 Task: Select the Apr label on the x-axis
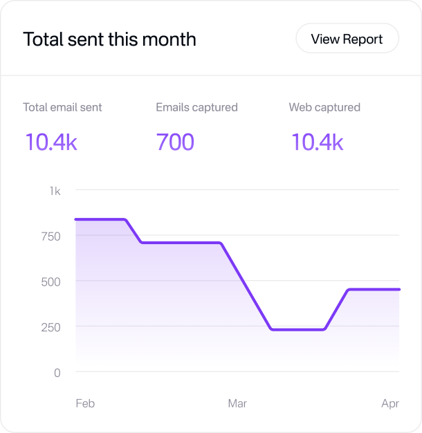390,403
